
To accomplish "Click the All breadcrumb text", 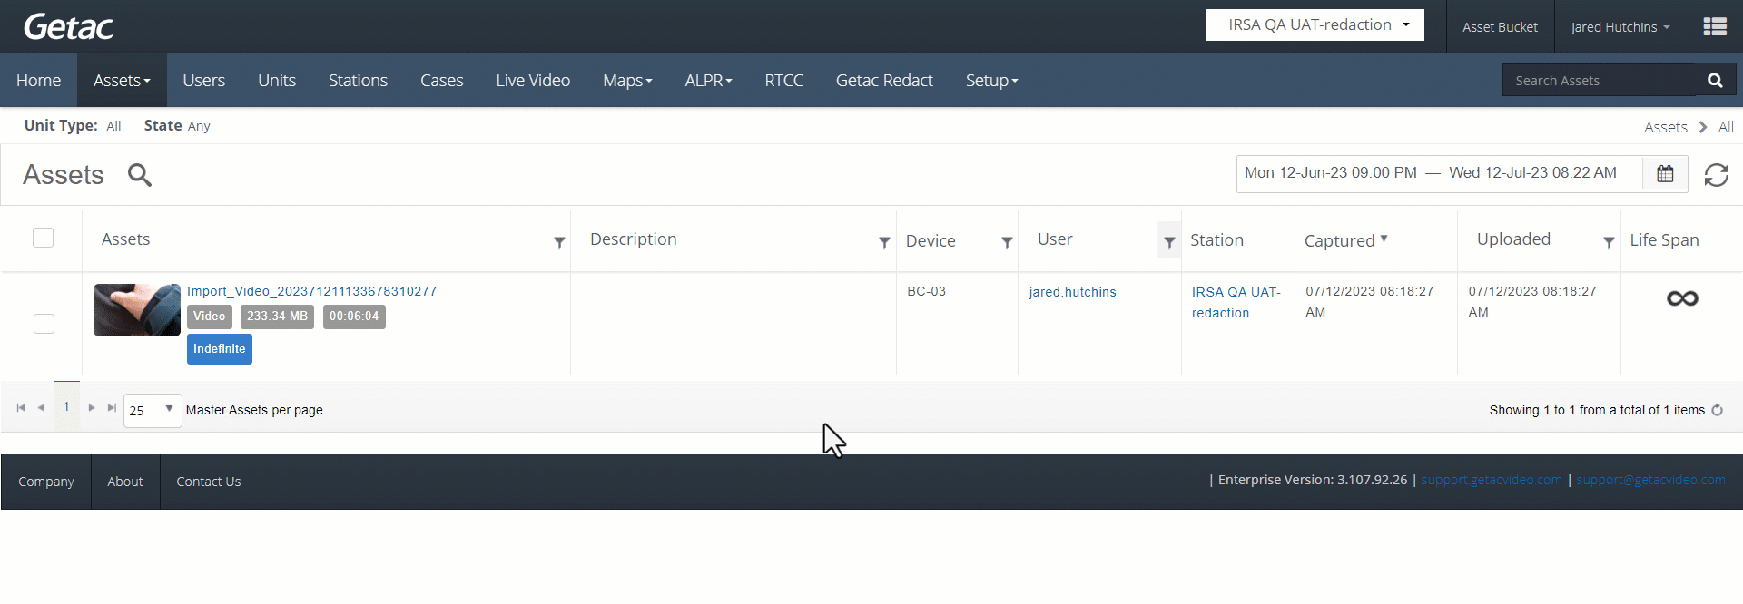I will point(1726,127).
